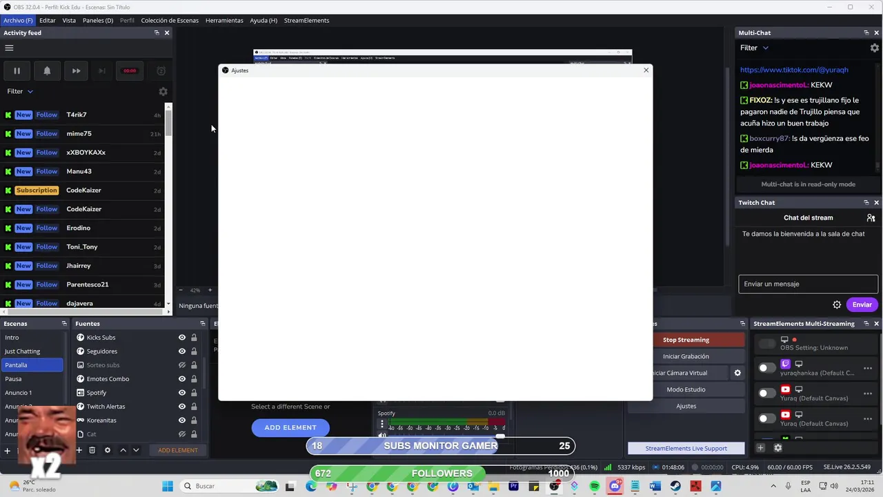Add a new source with plus icon
The image size is (883, 497).
coord(79,450)
